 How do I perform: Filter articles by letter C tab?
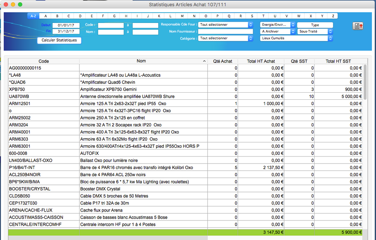point(69,16)
